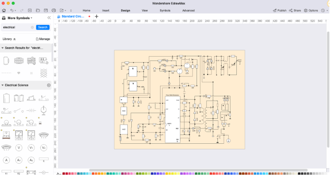Open the Export dropdown arrow in toolbar
330x175 pixels.
point(66,10)
